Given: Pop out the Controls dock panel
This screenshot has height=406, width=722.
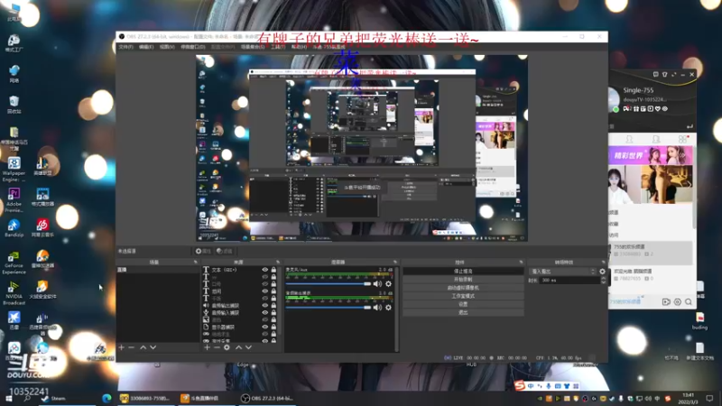Looking at the screenshot, I should point(521,263).
